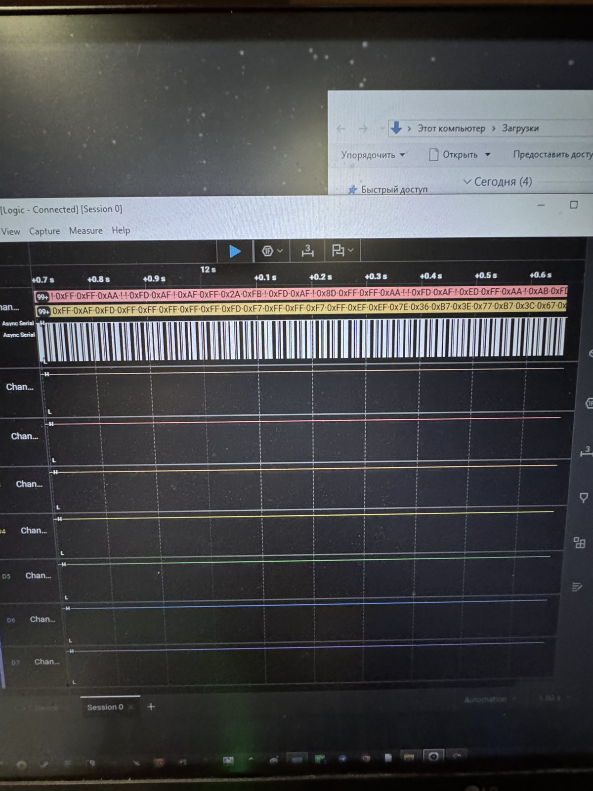
Task: Click the blue Downloads arrow icon in Explorer
Action: pos(396,128)
